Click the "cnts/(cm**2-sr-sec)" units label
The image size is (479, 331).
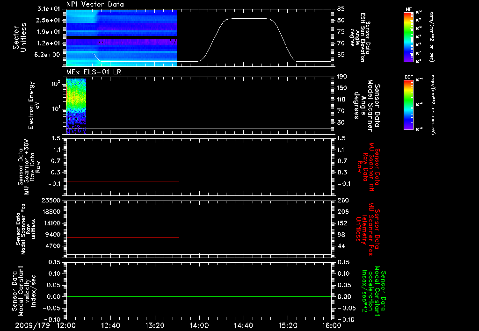tap(432, 37)
